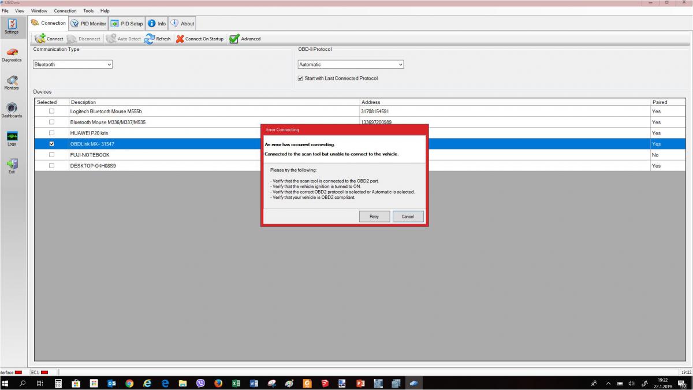
Task: Click Cancel in the error dialog
Action: (x=408, y=216)
